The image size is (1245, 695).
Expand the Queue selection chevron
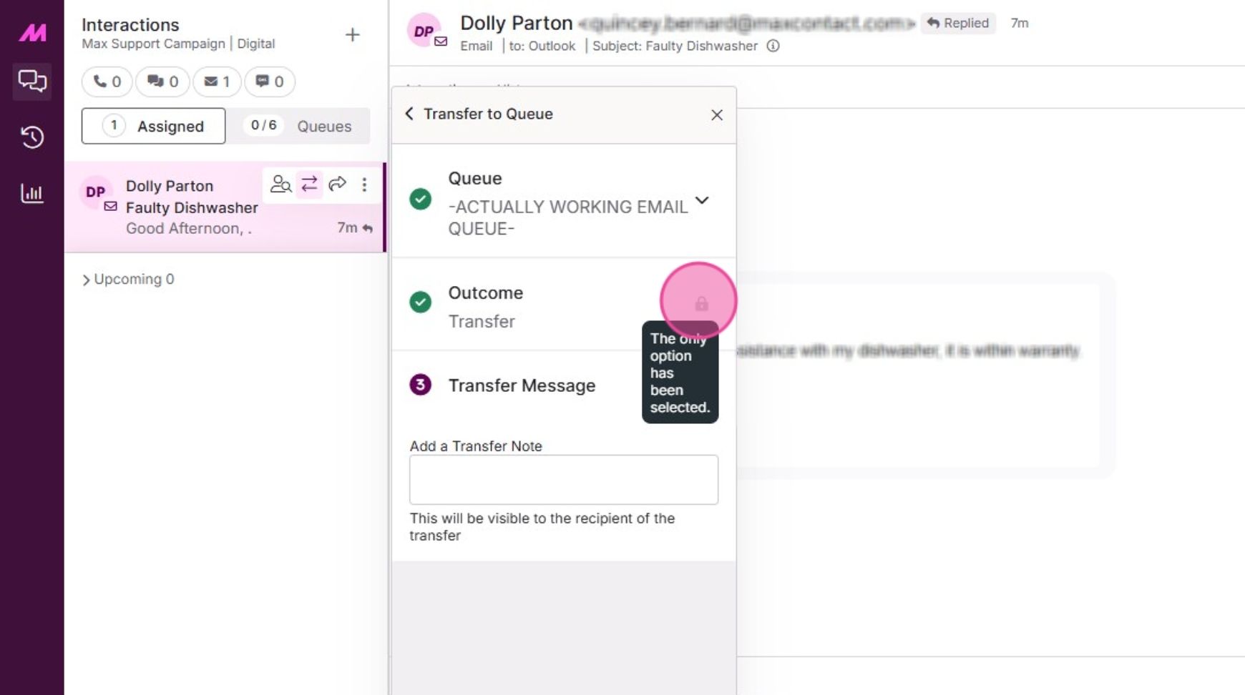tap(702, 201)
